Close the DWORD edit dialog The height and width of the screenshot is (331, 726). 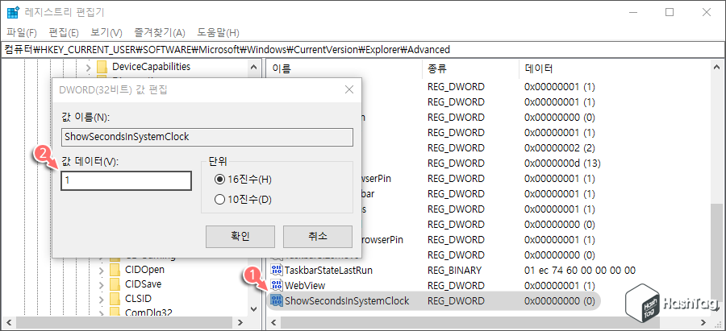point(349,89)
